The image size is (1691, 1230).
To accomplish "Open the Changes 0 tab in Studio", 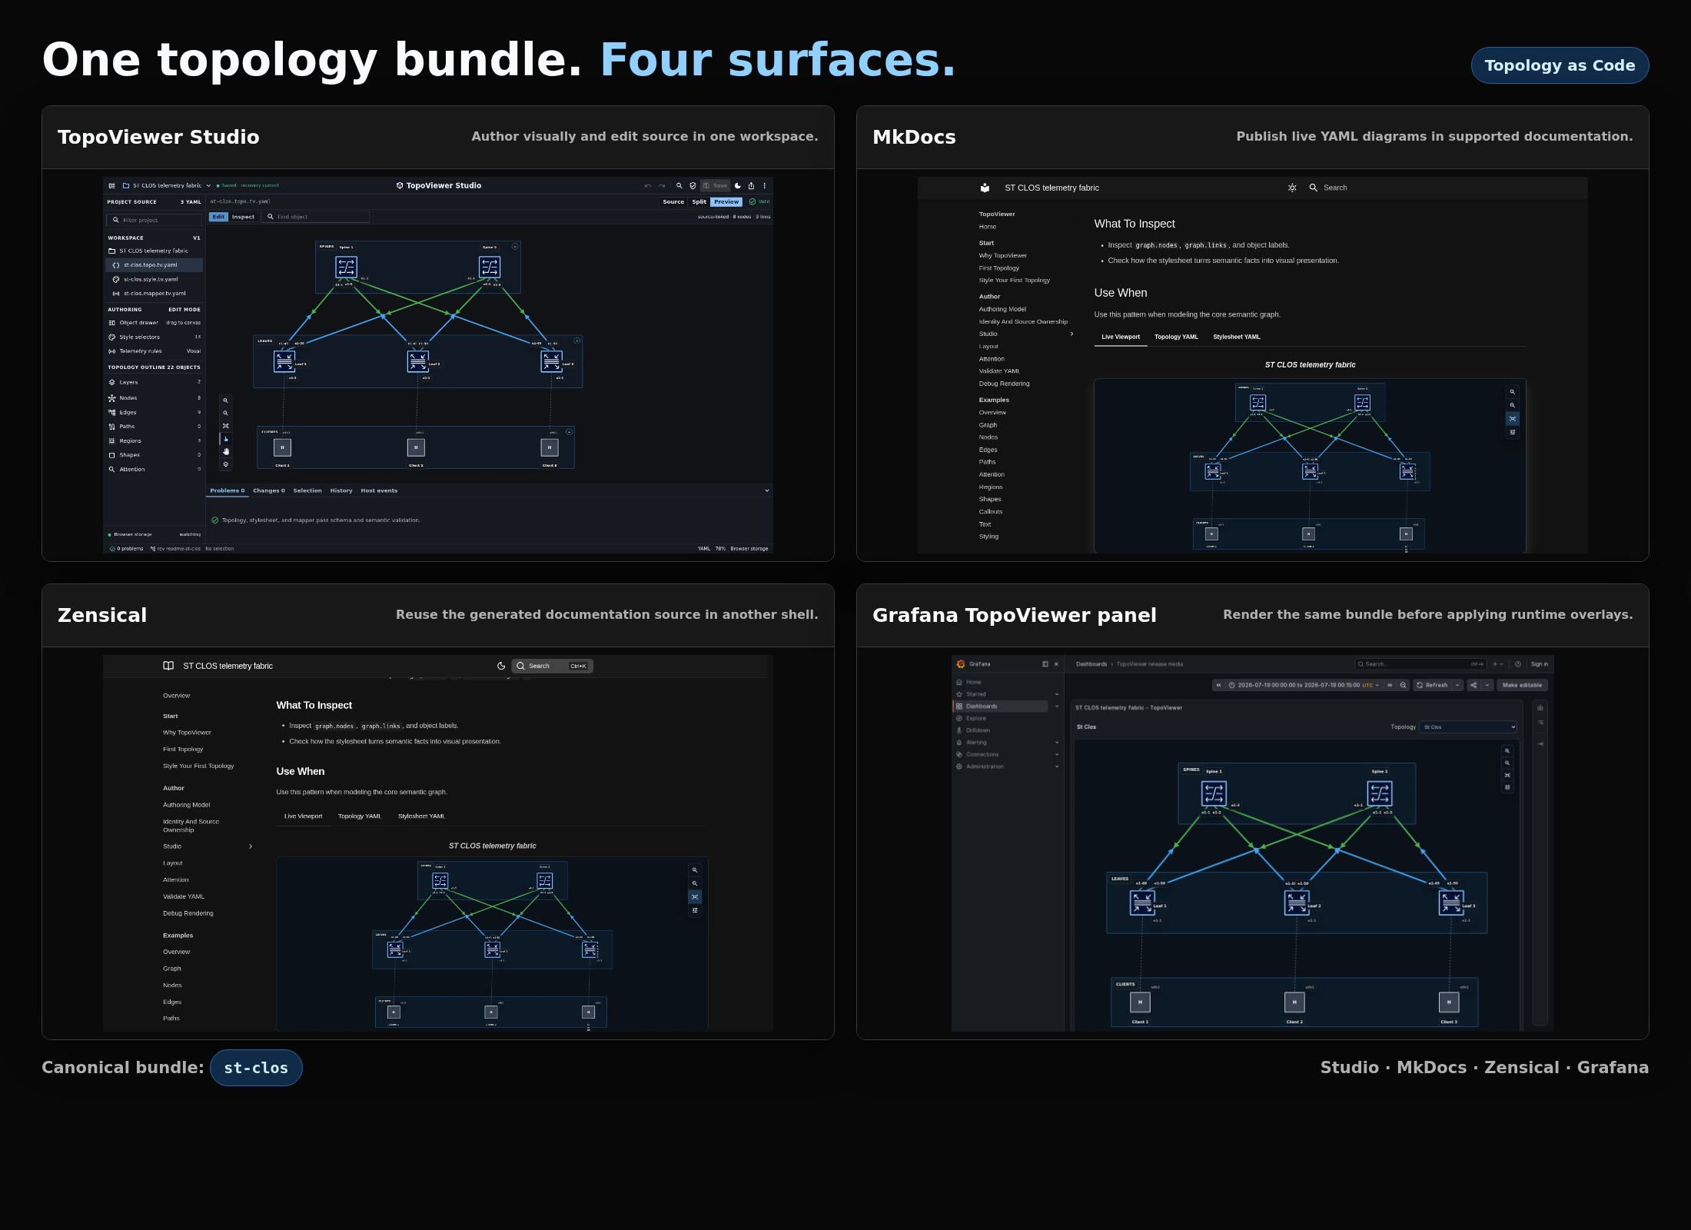I will point(269,490).
